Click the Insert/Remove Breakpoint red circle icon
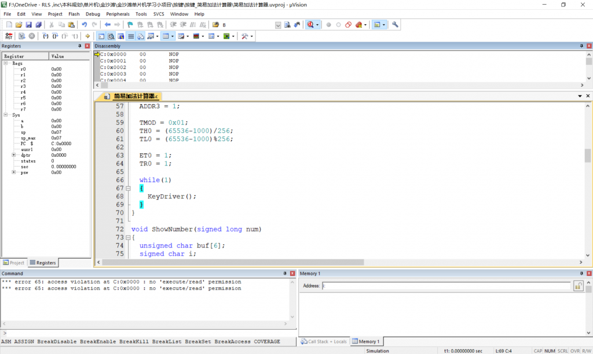Screen dimensions: 593x354 pyautogui.click(x=328, y=25)
